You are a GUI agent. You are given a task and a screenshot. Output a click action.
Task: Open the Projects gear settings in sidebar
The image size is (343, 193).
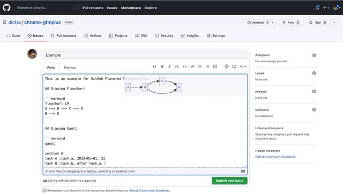click(x=314, y=92)
